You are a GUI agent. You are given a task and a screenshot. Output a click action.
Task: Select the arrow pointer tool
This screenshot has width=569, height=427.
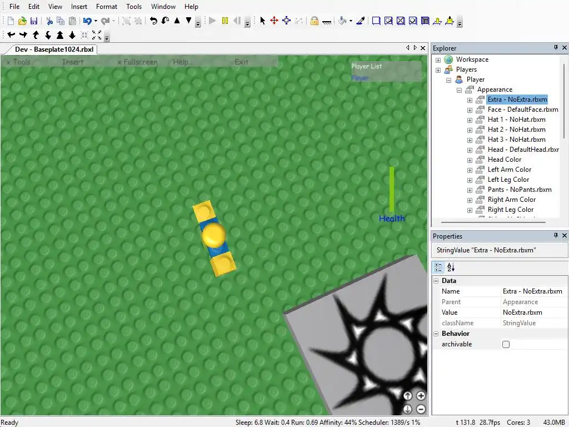(263, 21)
